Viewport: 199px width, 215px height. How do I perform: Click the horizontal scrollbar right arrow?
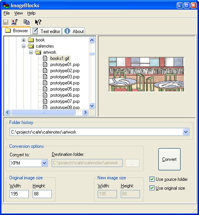pos(86,112)
